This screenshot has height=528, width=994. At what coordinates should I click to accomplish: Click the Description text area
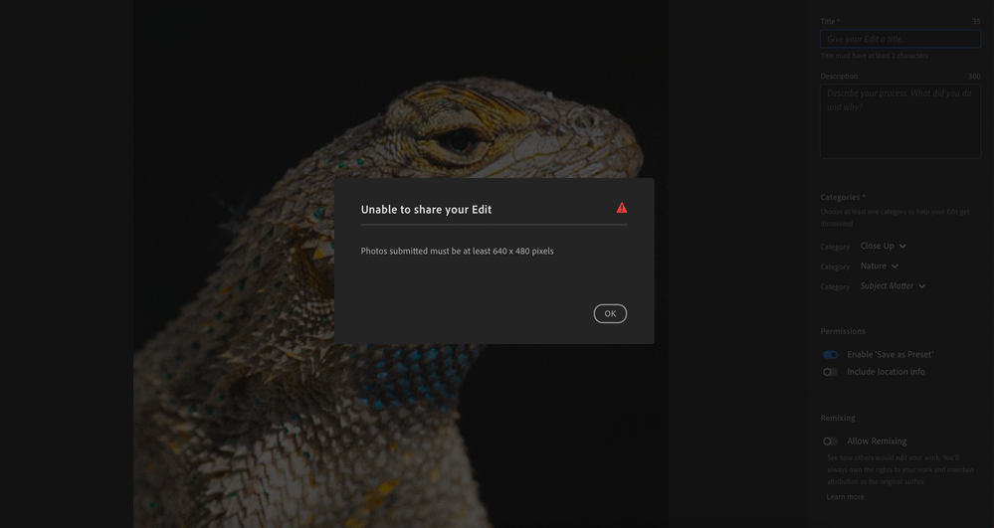click(900, 121)
